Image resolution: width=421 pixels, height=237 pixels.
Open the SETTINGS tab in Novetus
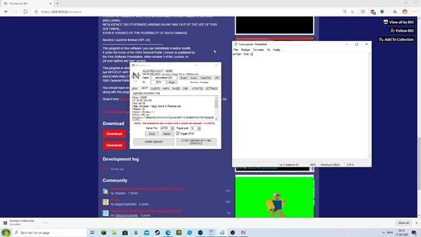coord(212,88)
